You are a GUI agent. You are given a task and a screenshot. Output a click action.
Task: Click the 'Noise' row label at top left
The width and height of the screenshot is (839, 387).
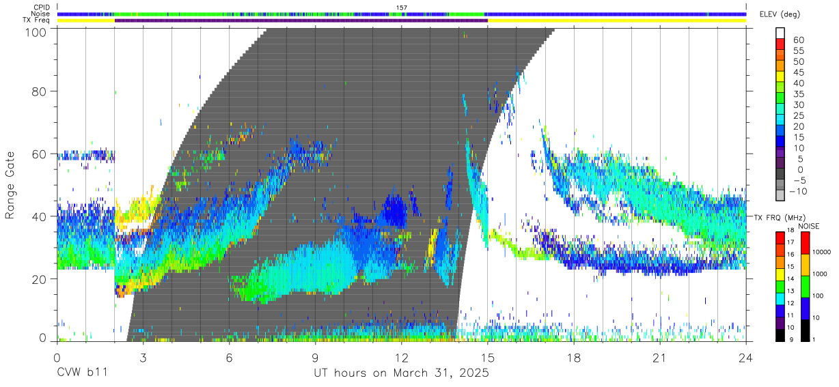(x=41, y=14)
